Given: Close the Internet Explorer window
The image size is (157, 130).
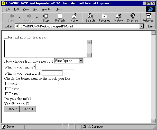Looking at the screenshot, I should coord(153,3).
